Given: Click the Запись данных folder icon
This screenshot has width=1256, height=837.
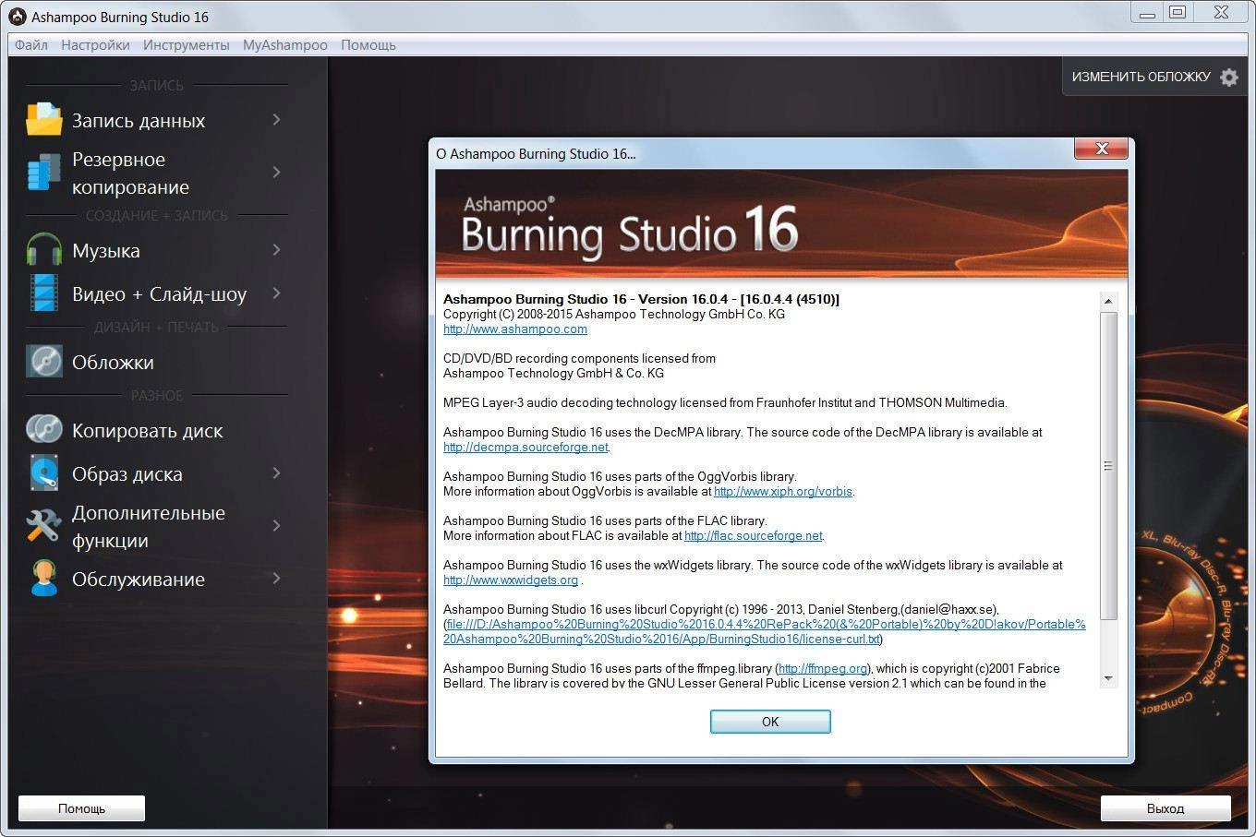Looking at the screenshot, I should (x=43, y=120).
